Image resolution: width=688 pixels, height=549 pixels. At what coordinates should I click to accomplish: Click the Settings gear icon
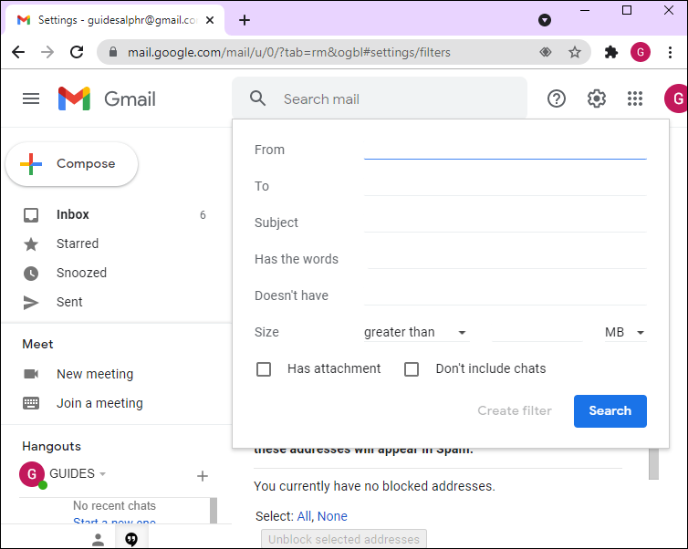click(596, 98)
